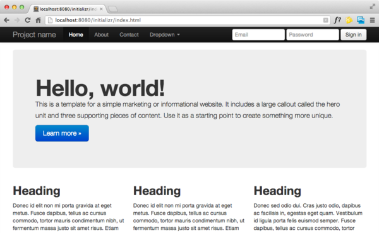Go back with the browser back arrow
Viewport: 379px width, 233px height.
[x=6, y=20]
